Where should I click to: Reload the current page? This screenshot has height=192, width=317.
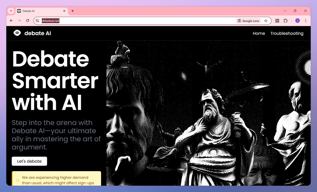point(27,21)
